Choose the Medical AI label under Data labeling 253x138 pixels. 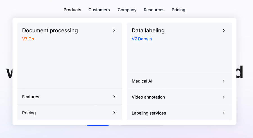tap(142, 81)
